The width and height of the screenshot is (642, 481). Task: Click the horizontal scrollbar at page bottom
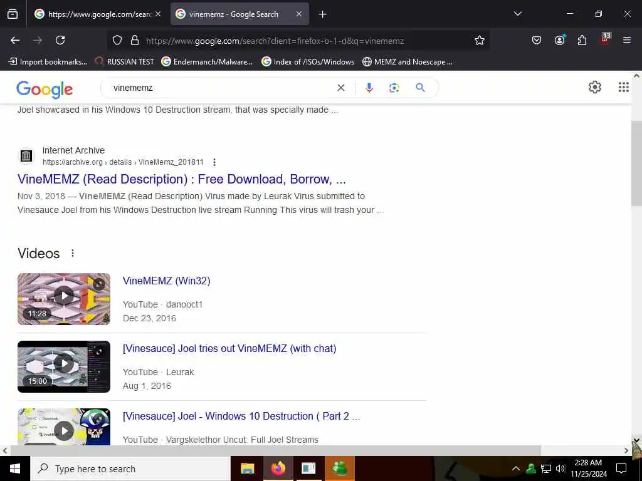[x=275, y=450]
